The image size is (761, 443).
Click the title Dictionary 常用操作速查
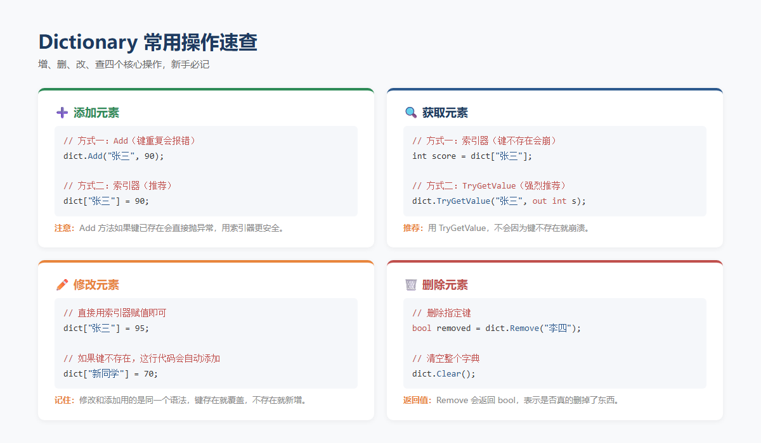pos(148,42)
